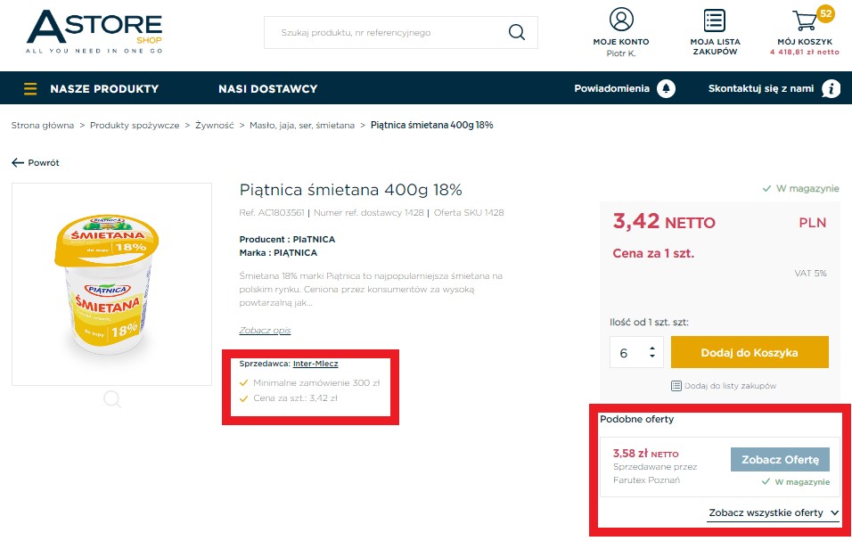The image size is (852, 541).
Task: Open Moja Lista Zakupów list icon
Action: 715,20
